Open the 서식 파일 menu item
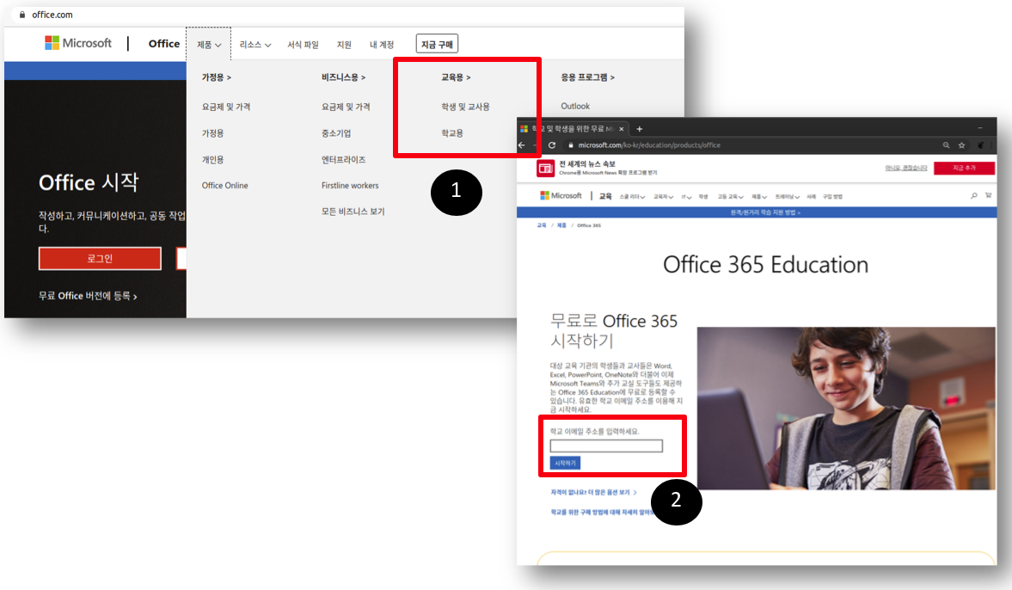The width and height of the screenshot is (1012, 590). 303,45
